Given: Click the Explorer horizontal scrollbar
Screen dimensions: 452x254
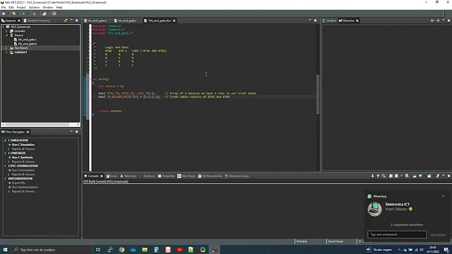Looking at the screenshot, I should (x=37, y=124).
